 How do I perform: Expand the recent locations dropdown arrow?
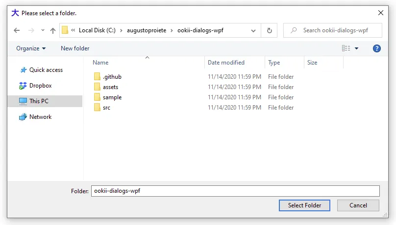43,30
